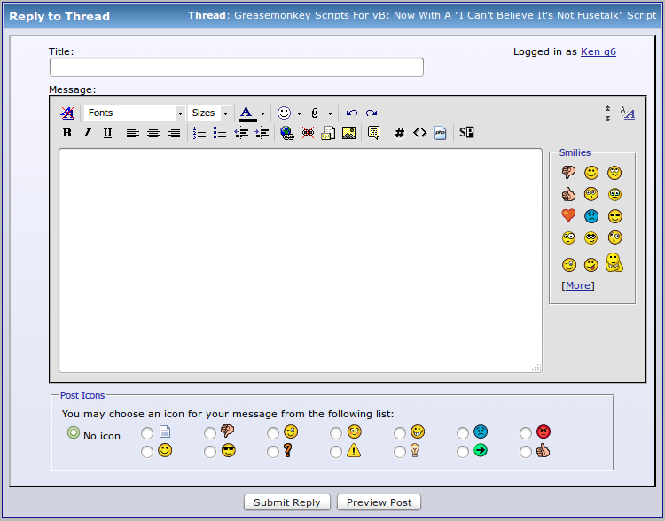This screenshot has width=665, height=521.
Task: Open the Ken g6 profile link
Action: 598,51
